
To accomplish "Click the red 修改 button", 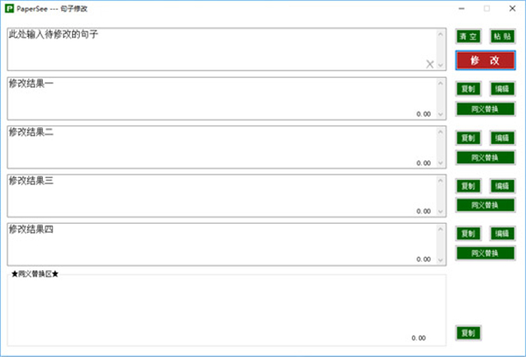I will [x=485, y=61].
